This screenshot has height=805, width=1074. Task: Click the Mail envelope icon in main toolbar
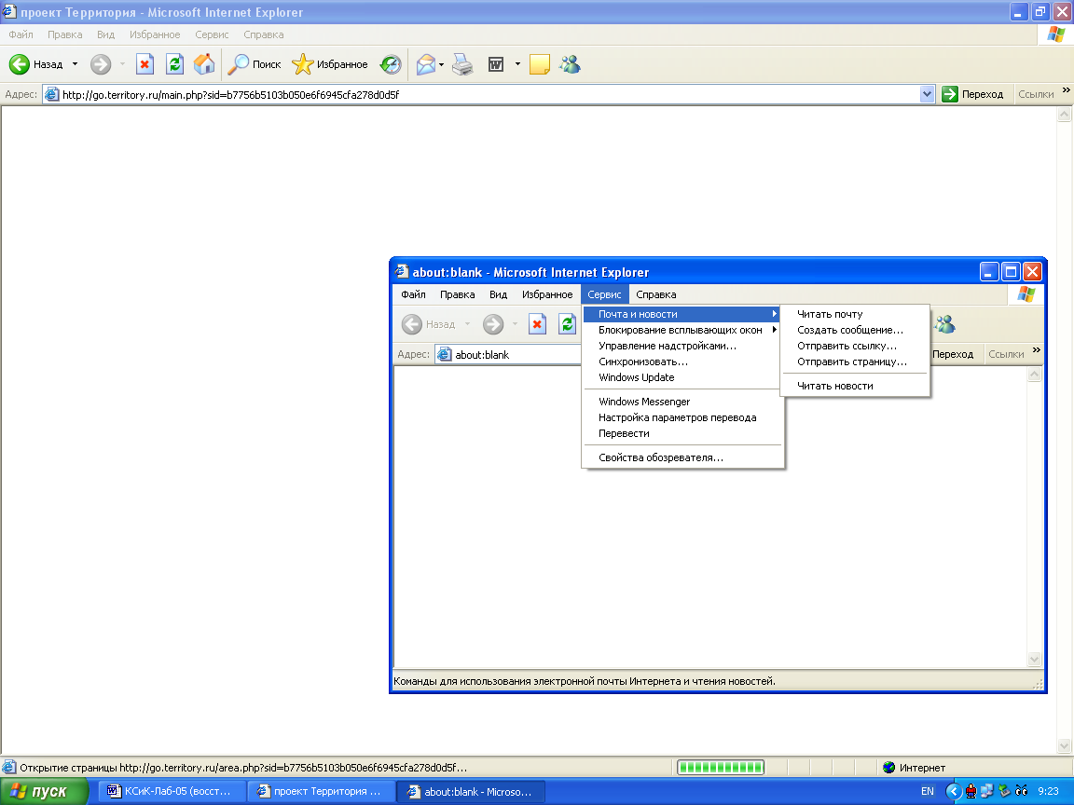[x=425, y=64]
